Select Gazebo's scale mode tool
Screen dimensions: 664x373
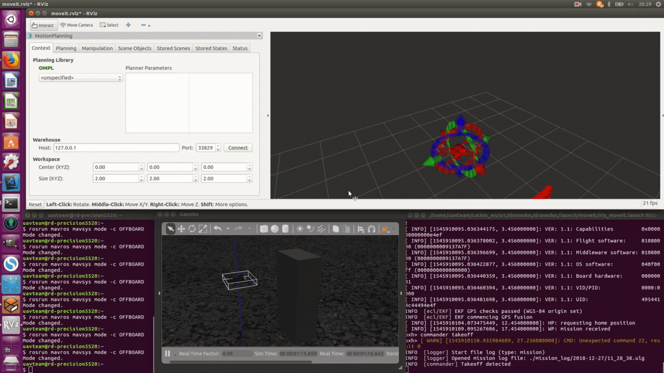(x=203, y=228)
